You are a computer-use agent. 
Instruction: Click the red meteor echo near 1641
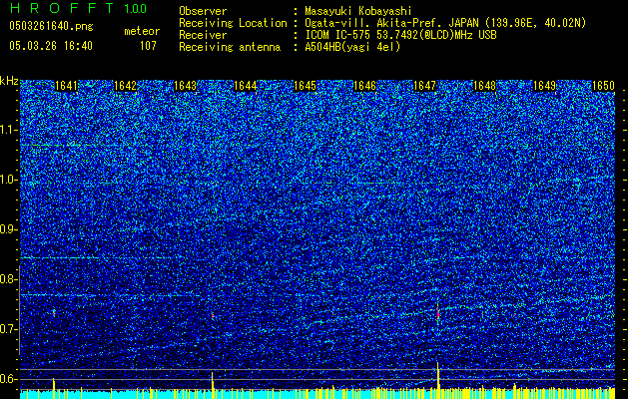point(54,313)
